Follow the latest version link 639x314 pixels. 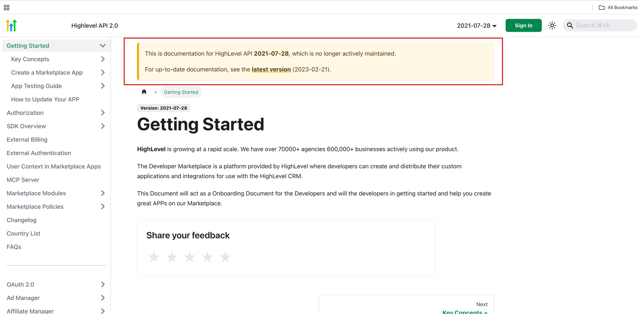271,69
